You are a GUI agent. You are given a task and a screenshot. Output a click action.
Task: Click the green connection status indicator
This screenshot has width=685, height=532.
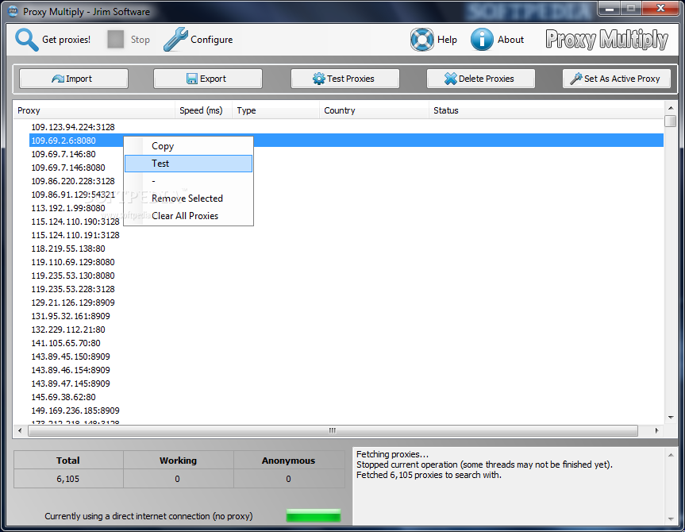pyautogui.click(x=314, y=515)
